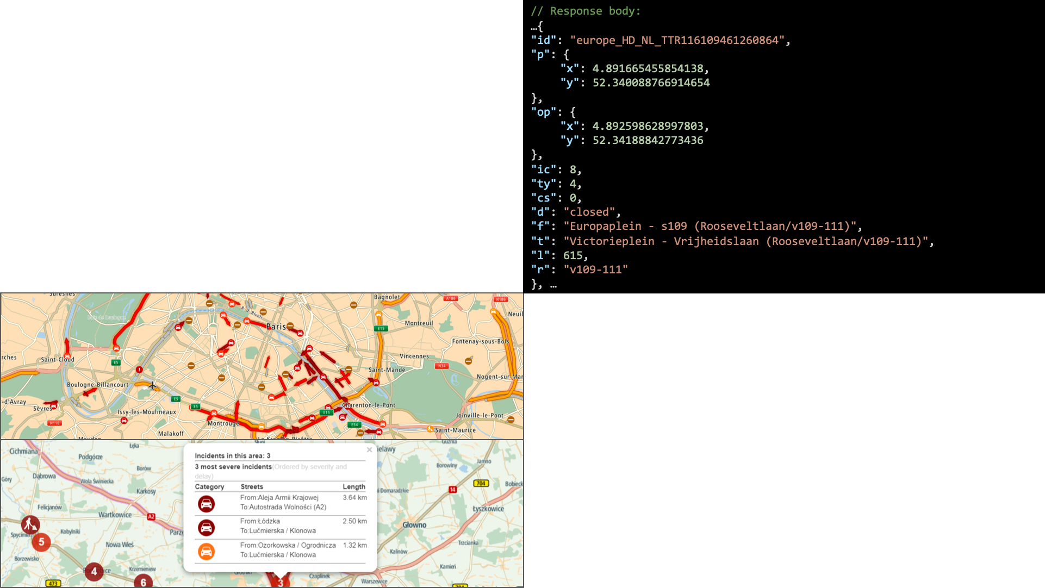The width and height of the screenshot is (1045, 588).
Task: Click the orange roadworks icon near Saint-Maurice
Action: pyautogui.click(x=430, y=429)
